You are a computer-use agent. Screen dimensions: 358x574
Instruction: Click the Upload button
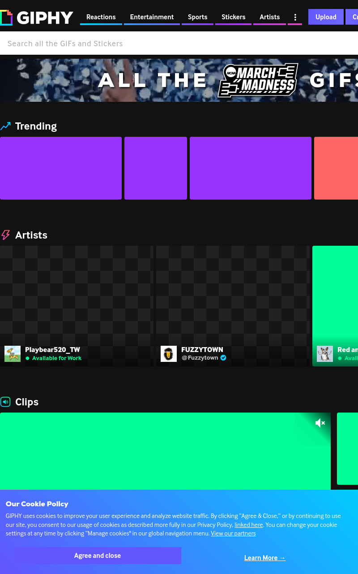326,17
